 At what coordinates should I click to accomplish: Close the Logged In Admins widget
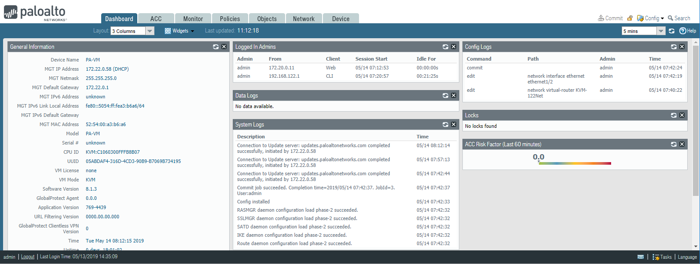[454, 47]
